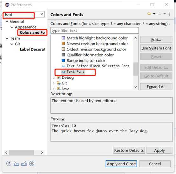Click the Cancel button
The height and width of the screenshot is (174, 176).
click(x=155, y=164)
